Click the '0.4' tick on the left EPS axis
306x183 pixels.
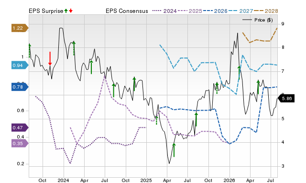tap(21, 137)
